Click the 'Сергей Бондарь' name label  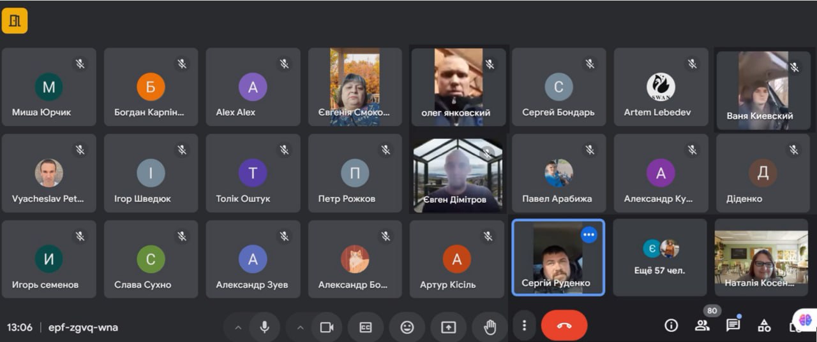[558, 113]
